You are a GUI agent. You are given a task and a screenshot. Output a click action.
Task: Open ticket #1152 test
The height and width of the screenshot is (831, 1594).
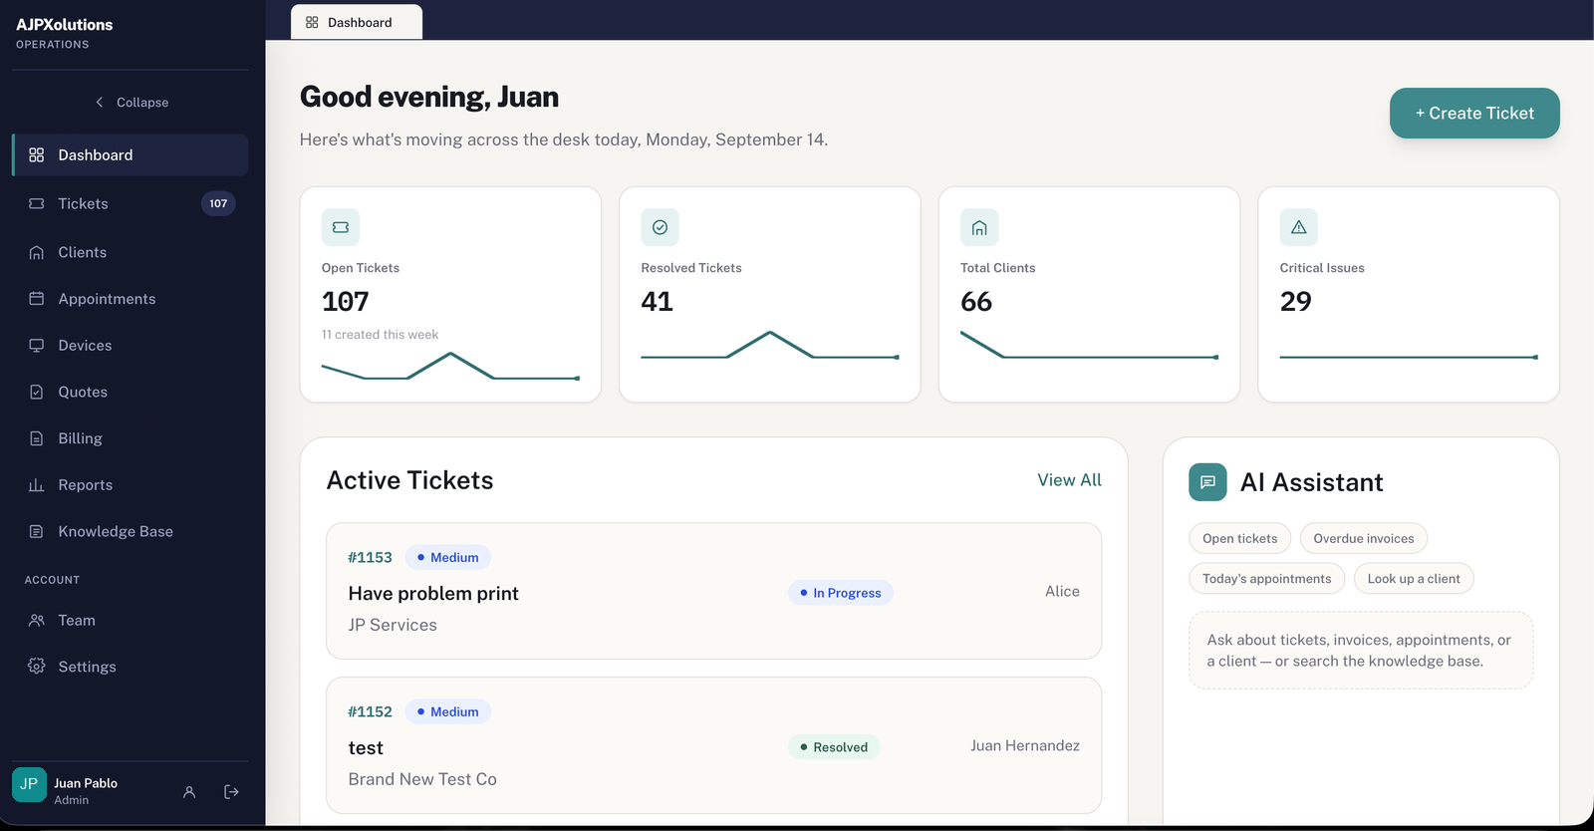pos(713,745)
